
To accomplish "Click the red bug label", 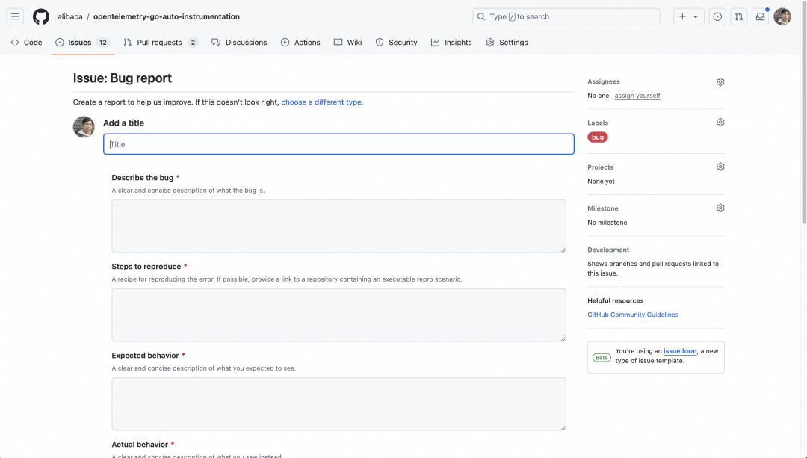I will (x=598, y=137).
